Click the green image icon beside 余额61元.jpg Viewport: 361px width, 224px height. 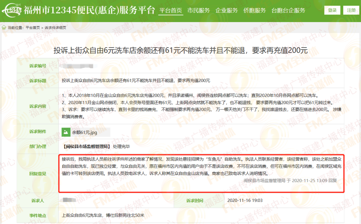(x=66, y=132)
